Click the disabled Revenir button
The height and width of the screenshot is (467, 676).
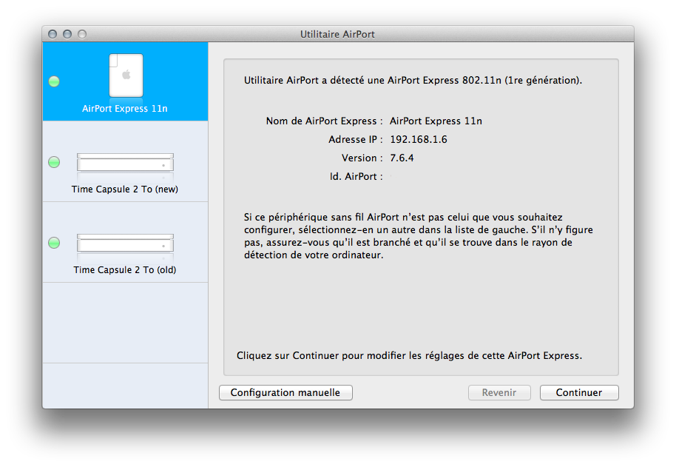click(x=499, y=392)
